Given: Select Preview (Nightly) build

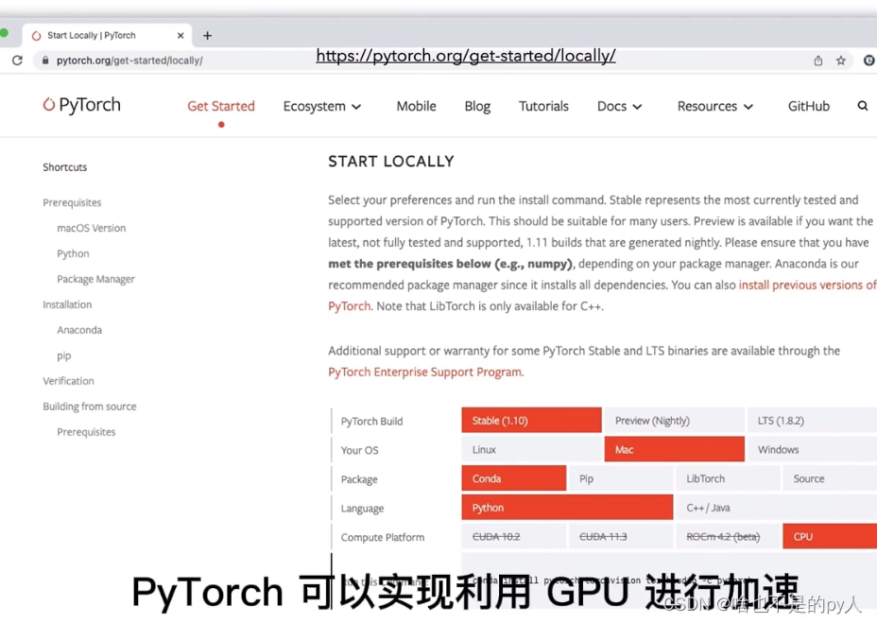Looking at the screenshot, I should pos(674,421).
